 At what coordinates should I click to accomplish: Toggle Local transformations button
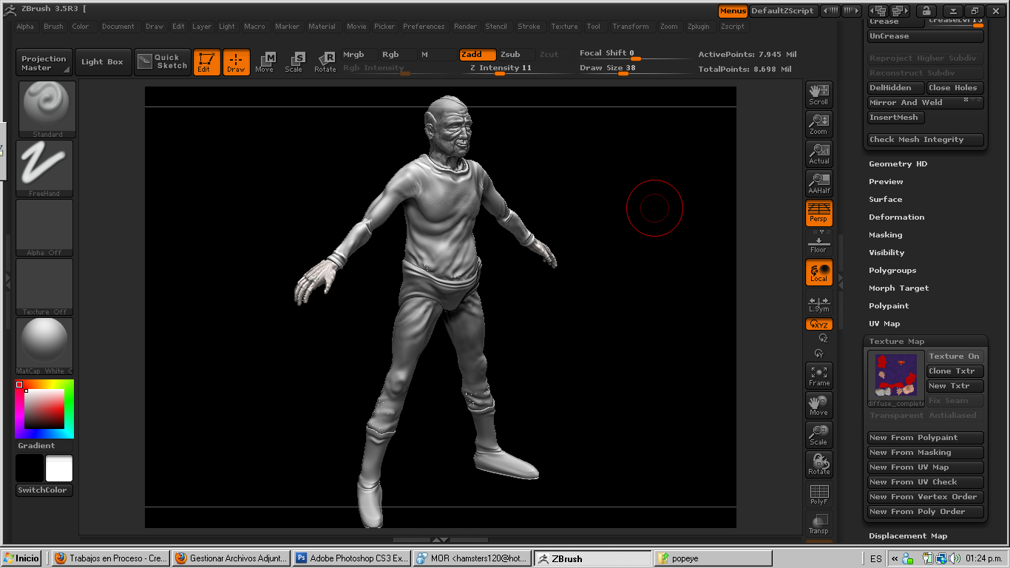(818, 271)
